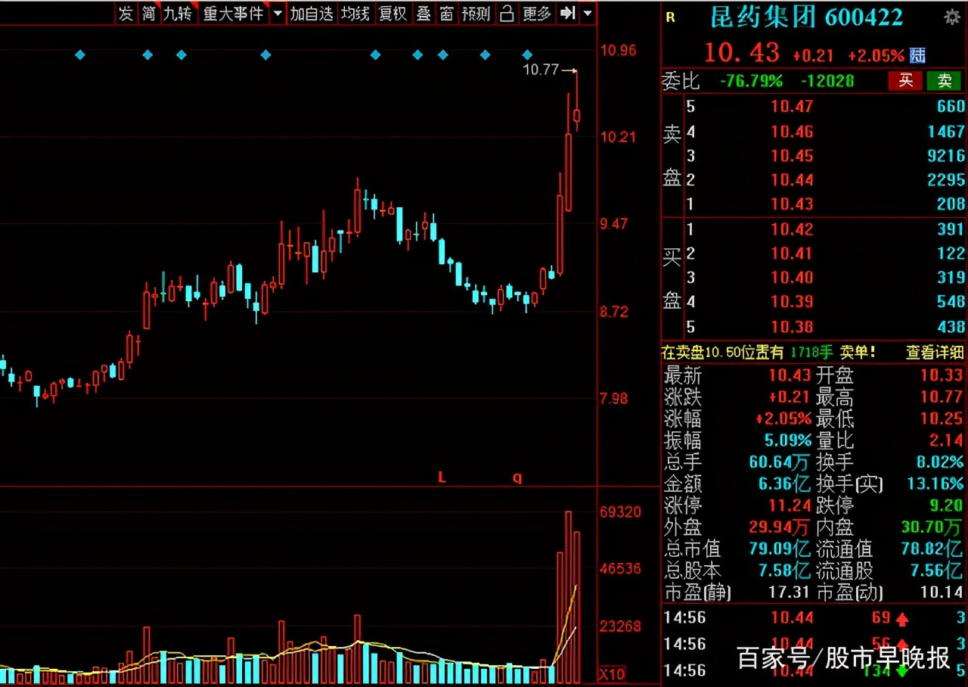Toggle the 简 simplified view mode
This screenshot has width=968, height=687.
(150, 13)
